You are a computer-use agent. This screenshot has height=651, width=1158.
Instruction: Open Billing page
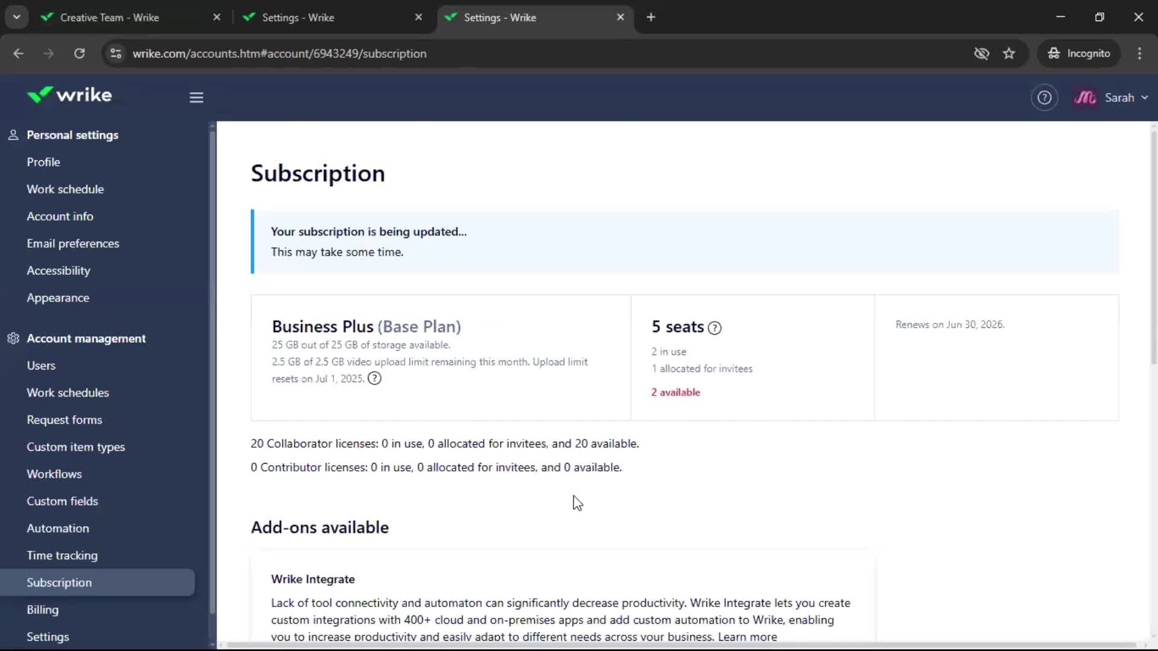[x=43, y=610]
